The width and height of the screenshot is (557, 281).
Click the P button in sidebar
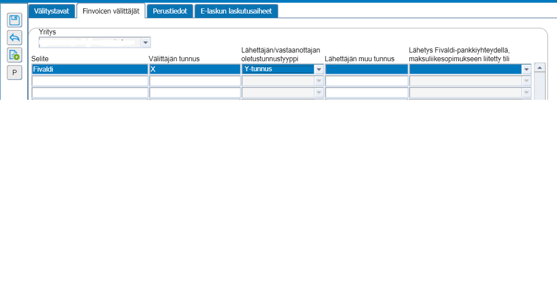[14, 73]
